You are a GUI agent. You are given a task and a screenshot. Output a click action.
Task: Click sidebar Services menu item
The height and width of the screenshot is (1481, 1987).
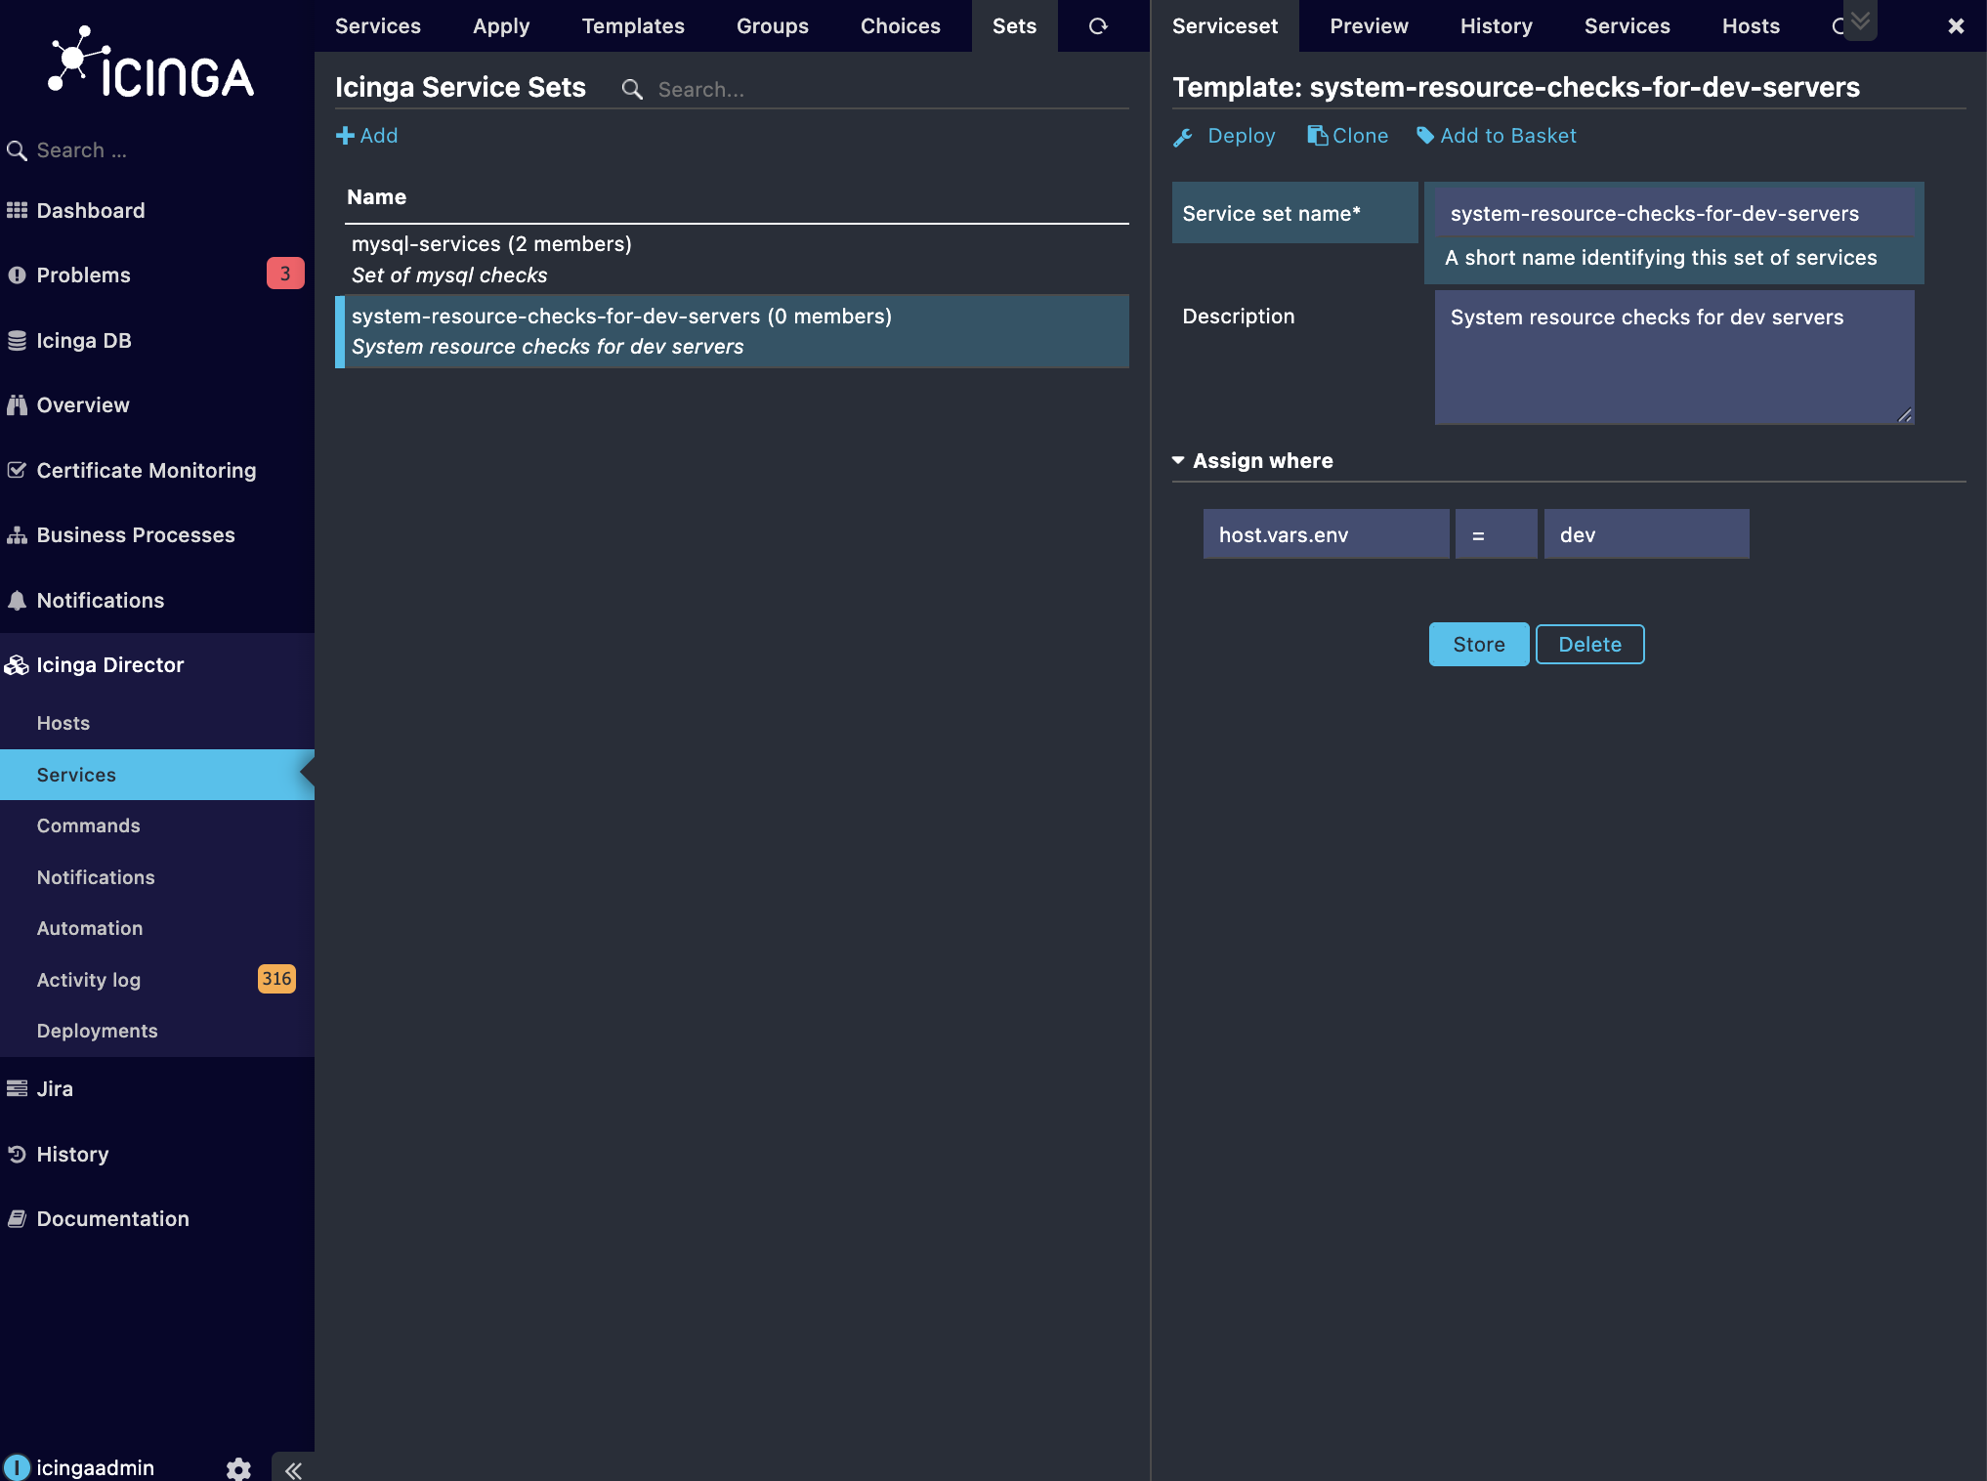157,775
